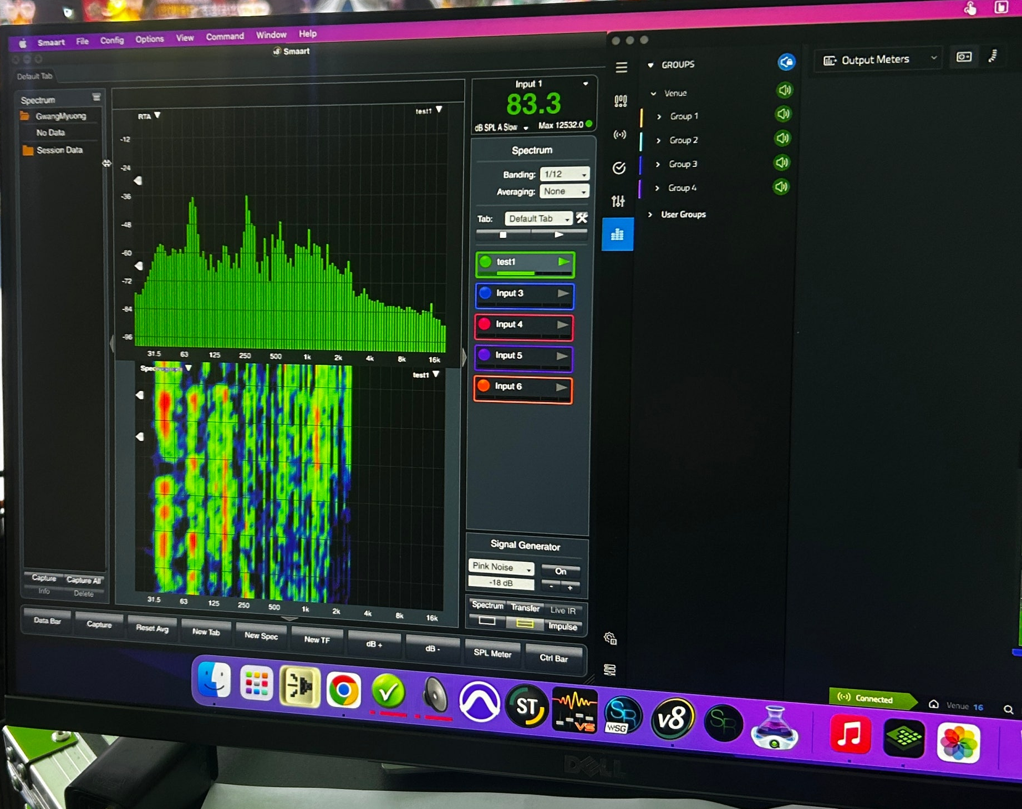This screenshot has width=1022, height=809.
Task: Open the hamburger menu above Groups panel
Action: [621, 67]
